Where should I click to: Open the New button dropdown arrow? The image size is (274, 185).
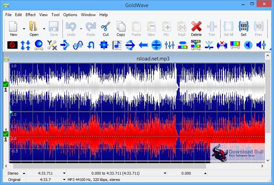pyautogui.click(x=24, y=29)
